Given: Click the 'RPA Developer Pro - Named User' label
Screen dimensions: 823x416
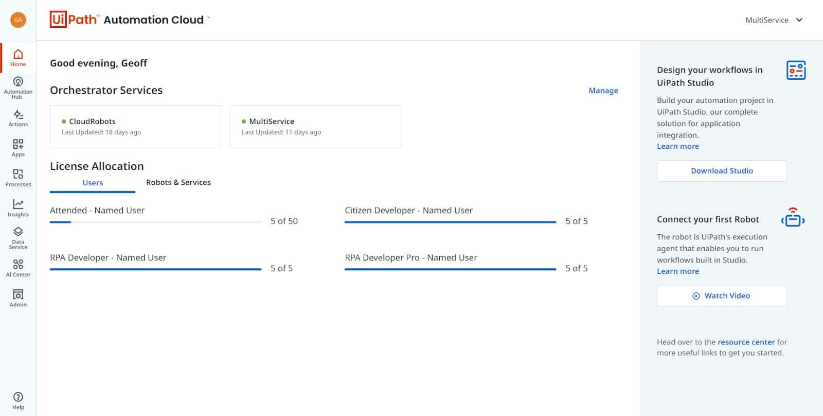Looking at the screenshot, I should (x=411, y=258).
